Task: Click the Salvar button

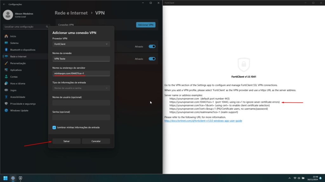Action: pyautogui.click(x=67, y=141)
